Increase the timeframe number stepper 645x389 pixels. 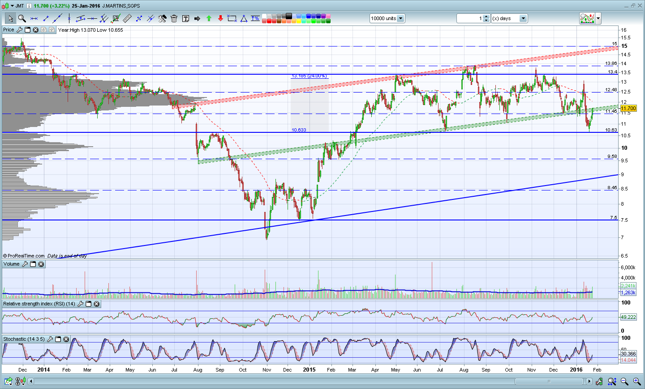click(487, 17)
